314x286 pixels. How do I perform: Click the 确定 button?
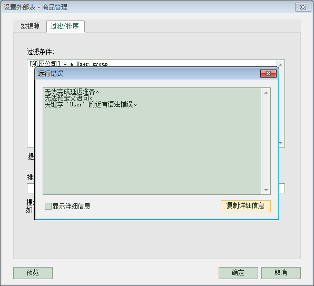pyautogui.click(x=238, y=273)
